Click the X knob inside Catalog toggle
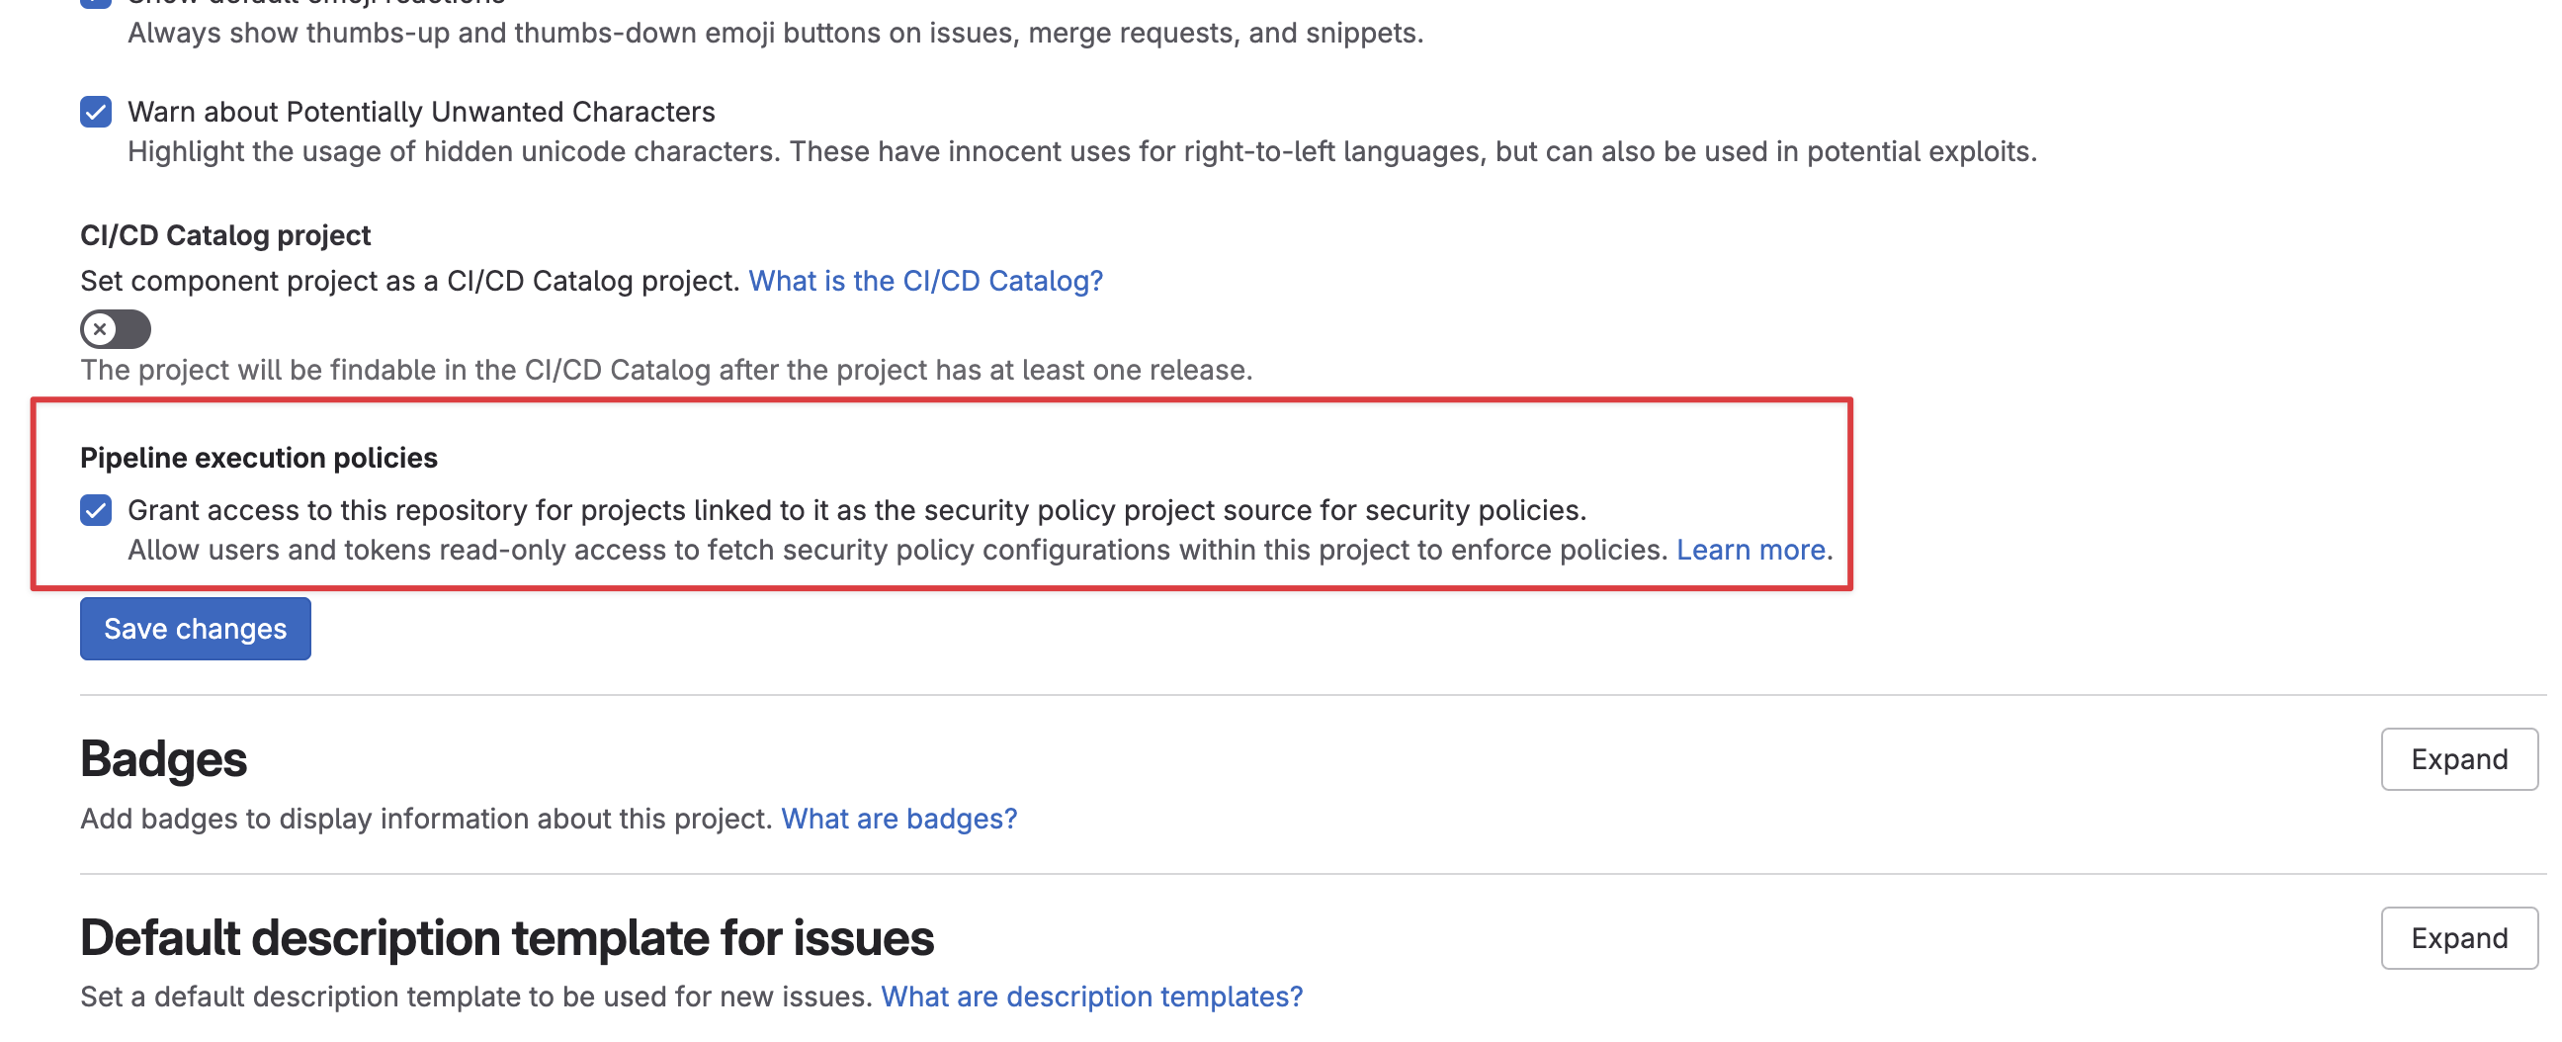The width and height of the screenshot is (2562, 1042). point(101,329)
